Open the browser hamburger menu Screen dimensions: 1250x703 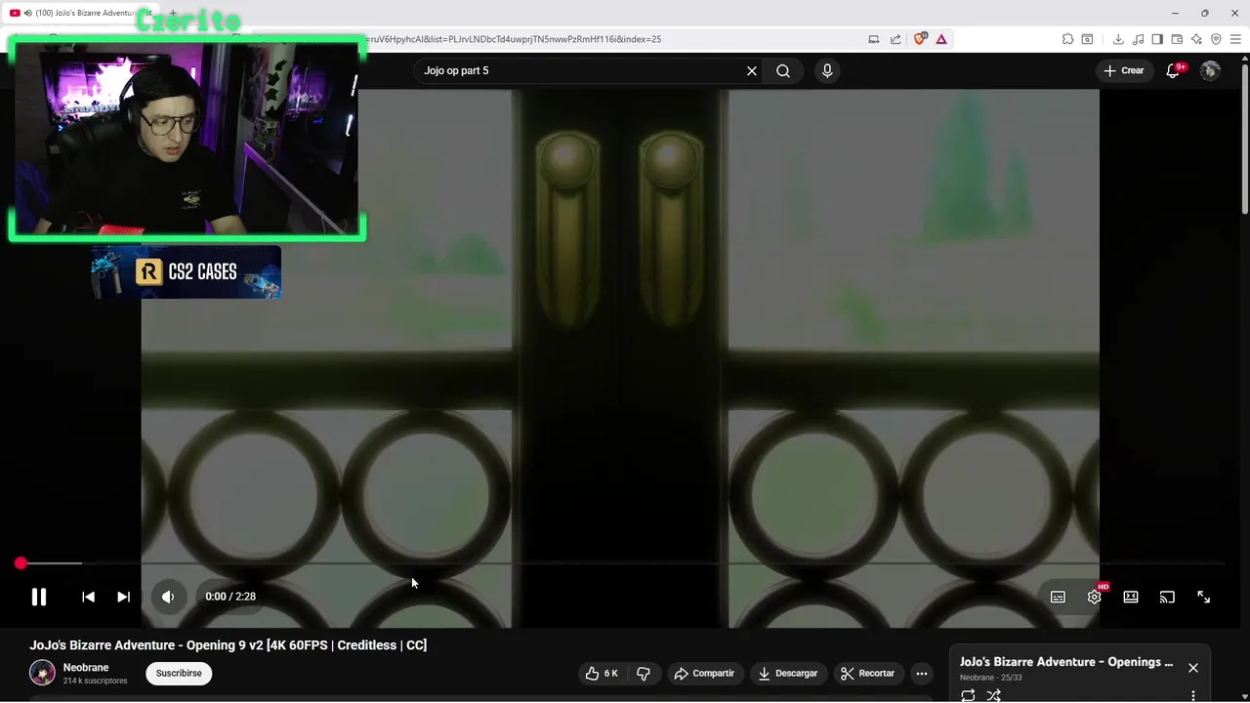(x=1235, y=39)
